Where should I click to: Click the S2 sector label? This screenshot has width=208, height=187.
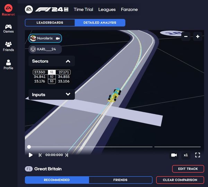(x=52, y=77)
